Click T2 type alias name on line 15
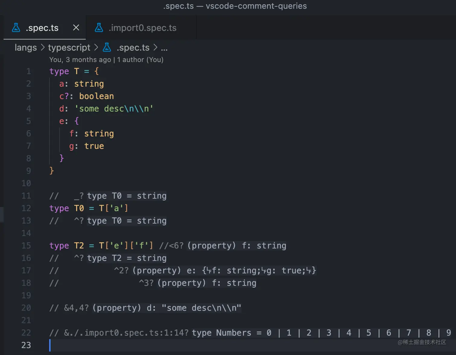The height and width of the screenshot is (355, 456). pos(79,246)
